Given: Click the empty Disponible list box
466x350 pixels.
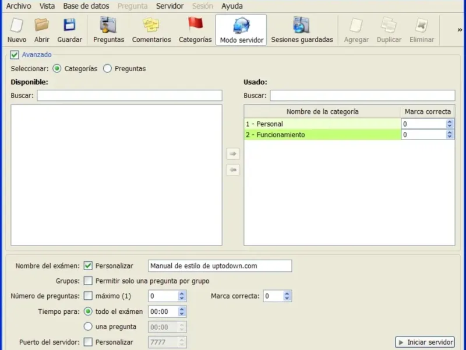Looking at the screenshot, I should 116,175.
